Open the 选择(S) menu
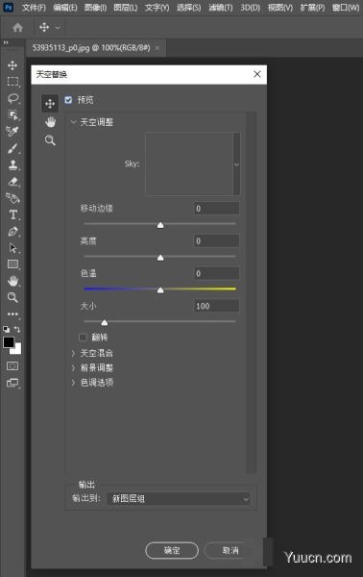Viewport: 363px width, 577px height. point(188,8)
